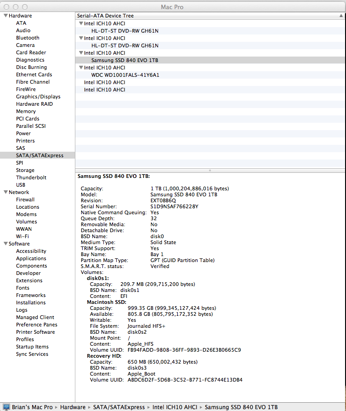Select the Samsung SSD 840 EVO 1TB device row

(210, 60)
